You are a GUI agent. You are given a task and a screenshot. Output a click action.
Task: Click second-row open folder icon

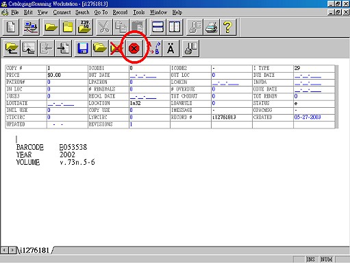pyautogui.click(x=100, y=48)
